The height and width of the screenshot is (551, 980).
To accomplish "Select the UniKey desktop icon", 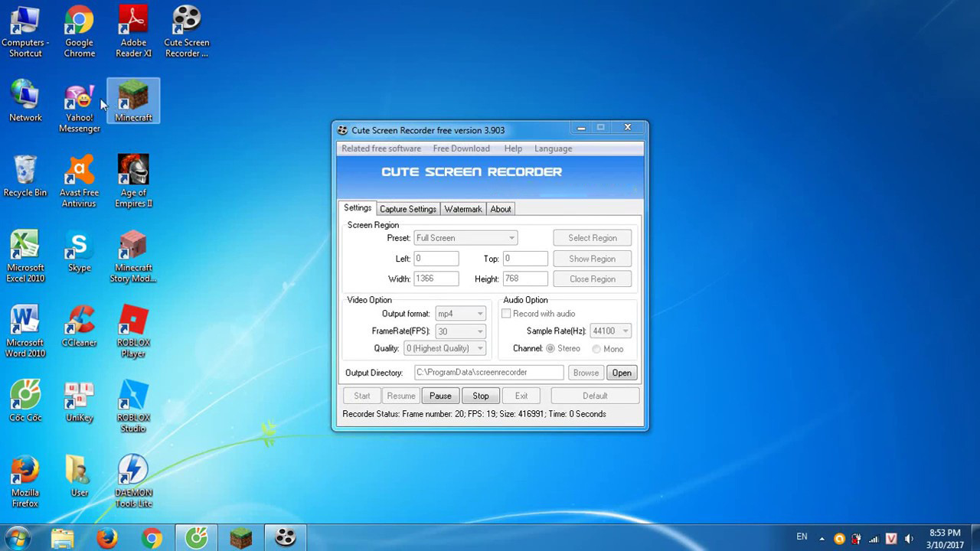I will pos(79,401).
